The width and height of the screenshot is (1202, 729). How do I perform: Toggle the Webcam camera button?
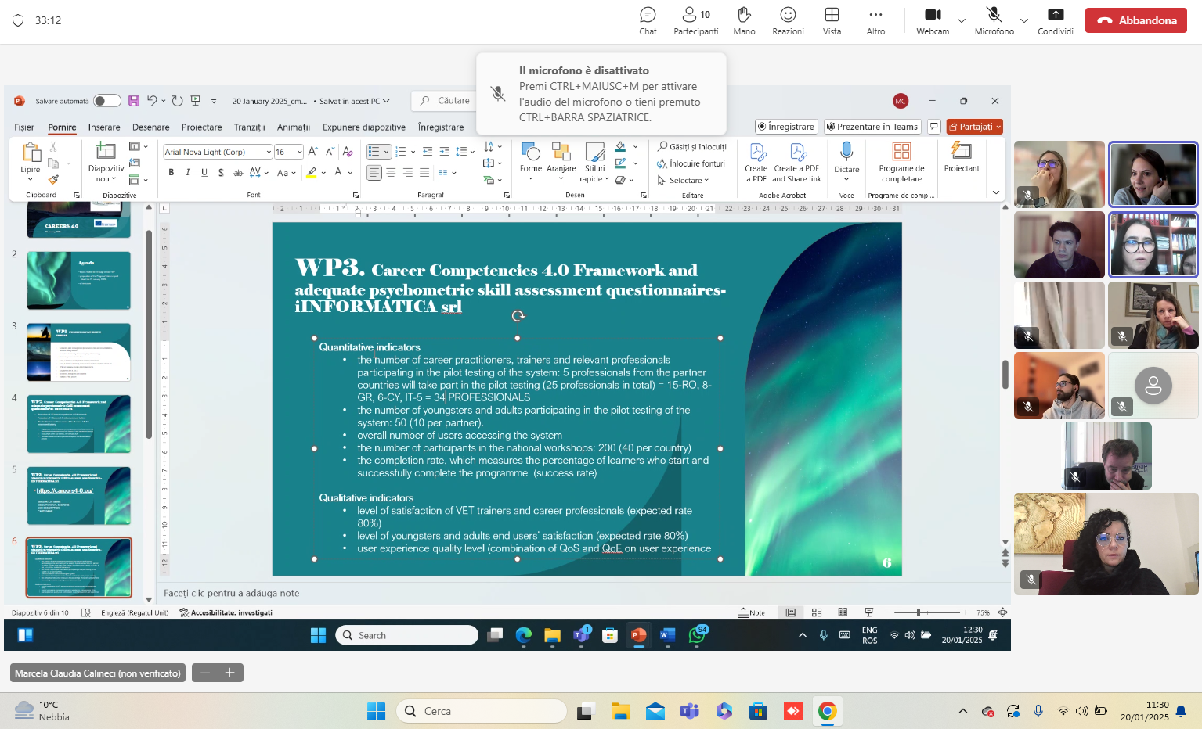pos(933,21)
